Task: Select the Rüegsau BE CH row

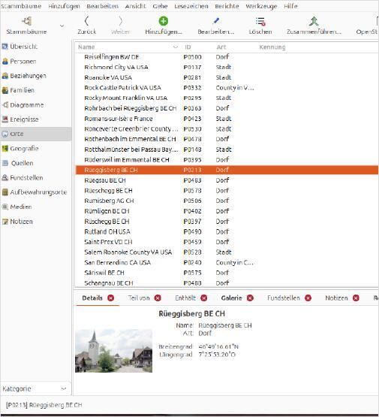Action: 227,180
